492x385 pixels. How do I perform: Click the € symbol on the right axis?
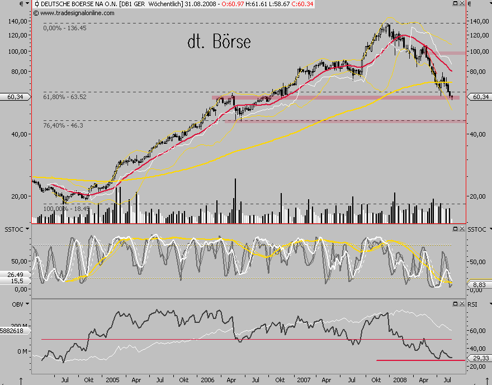(470, 4)
